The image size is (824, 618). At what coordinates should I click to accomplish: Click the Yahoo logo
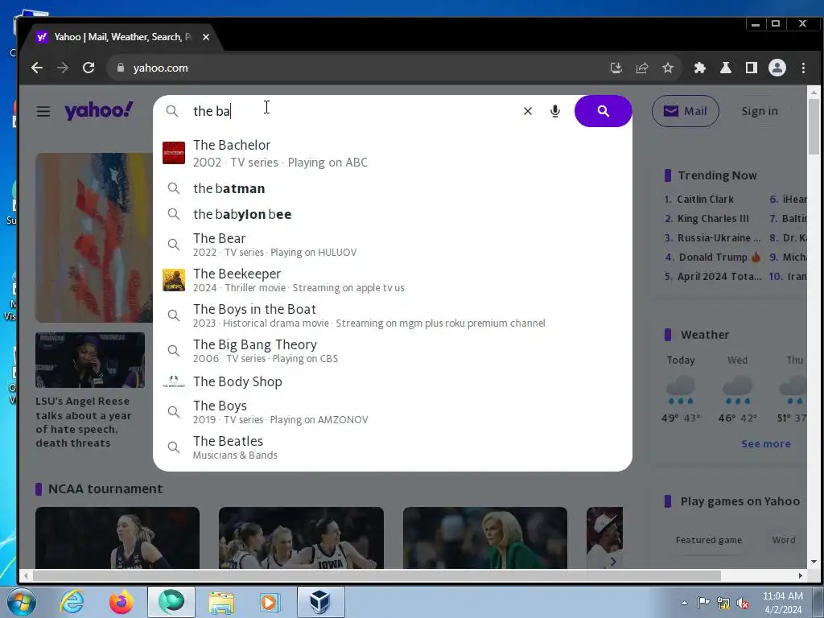point(99,111)
